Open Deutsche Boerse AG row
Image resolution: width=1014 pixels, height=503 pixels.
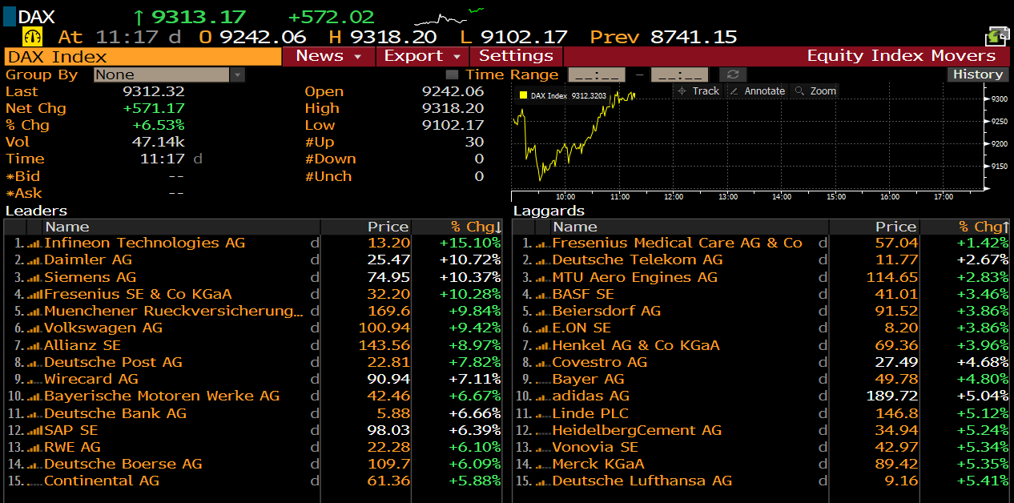click(253, 465)
